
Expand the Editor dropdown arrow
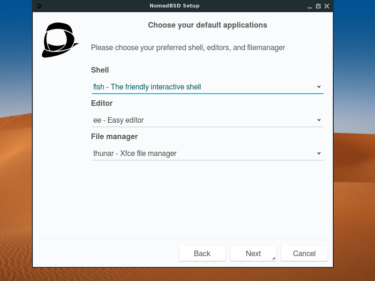coord(319,120)
